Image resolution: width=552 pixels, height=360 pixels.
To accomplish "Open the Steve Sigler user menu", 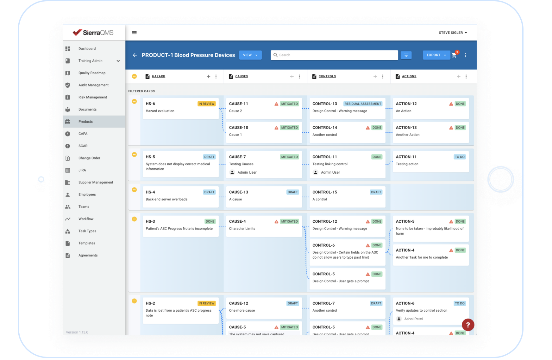I will 453,33.
